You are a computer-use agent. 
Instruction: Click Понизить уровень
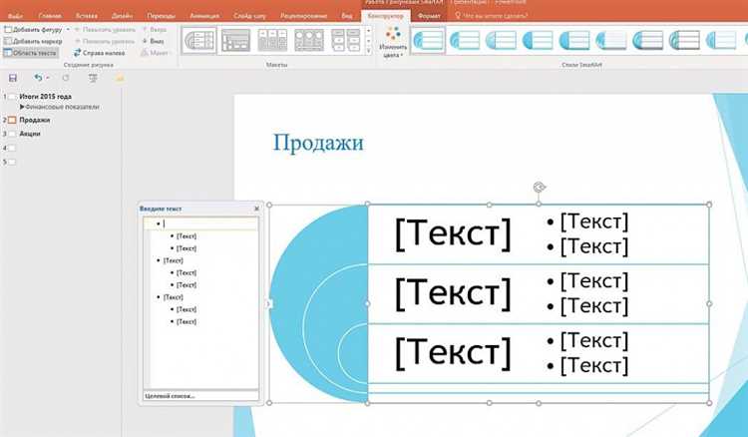pos(105,41)
